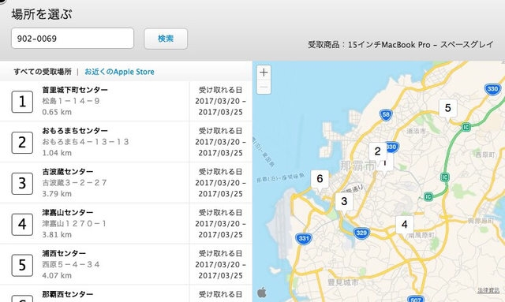Click the 検索 search button

[x=166, y=39]
